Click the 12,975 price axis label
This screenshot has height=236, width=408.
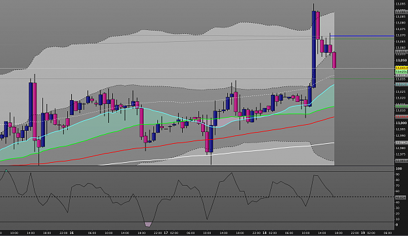pos(401,154)
